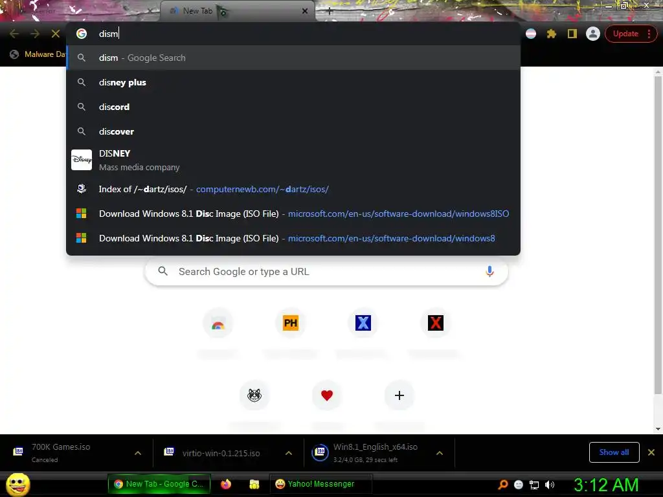Open the smiley-face Start button
Viewport: 663px width, 497px height.
click(x=17, y=484)
